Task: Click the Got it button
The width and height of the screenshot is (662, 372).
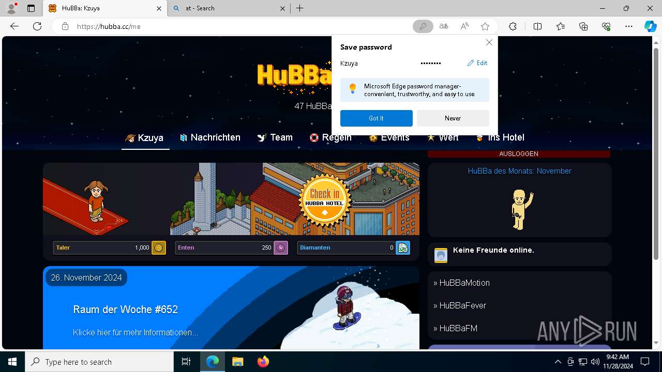Action: 377,118
